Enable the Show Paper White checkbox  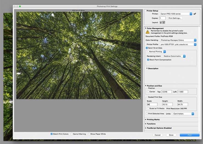click(89, 134)
